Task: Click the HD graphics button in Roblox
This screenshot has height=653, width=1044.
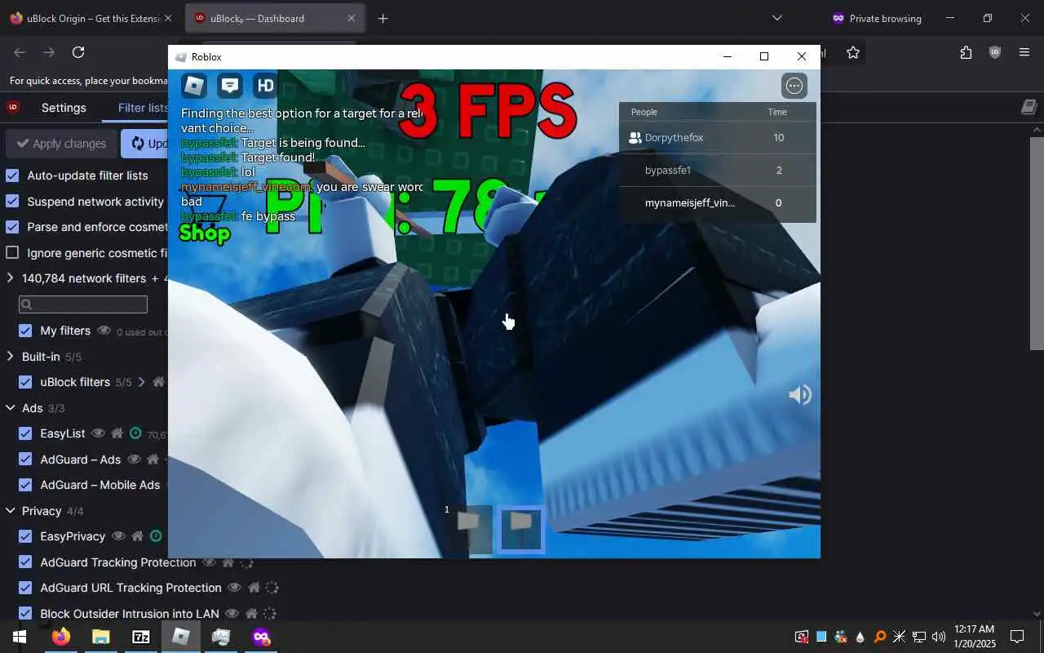Action: [265, 85]
